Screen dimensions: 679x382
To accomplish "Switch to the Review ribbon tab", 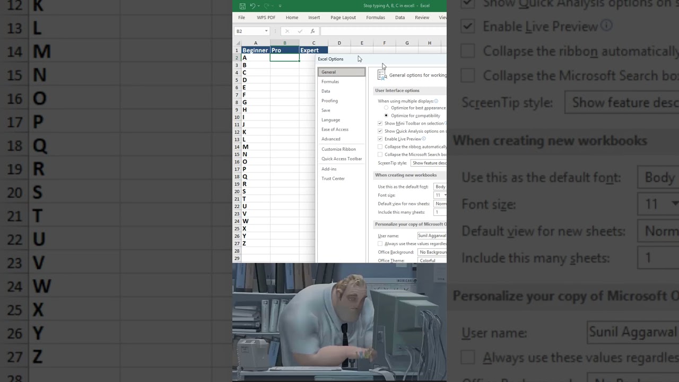I will pyautogui.click(x=422, y=18).
